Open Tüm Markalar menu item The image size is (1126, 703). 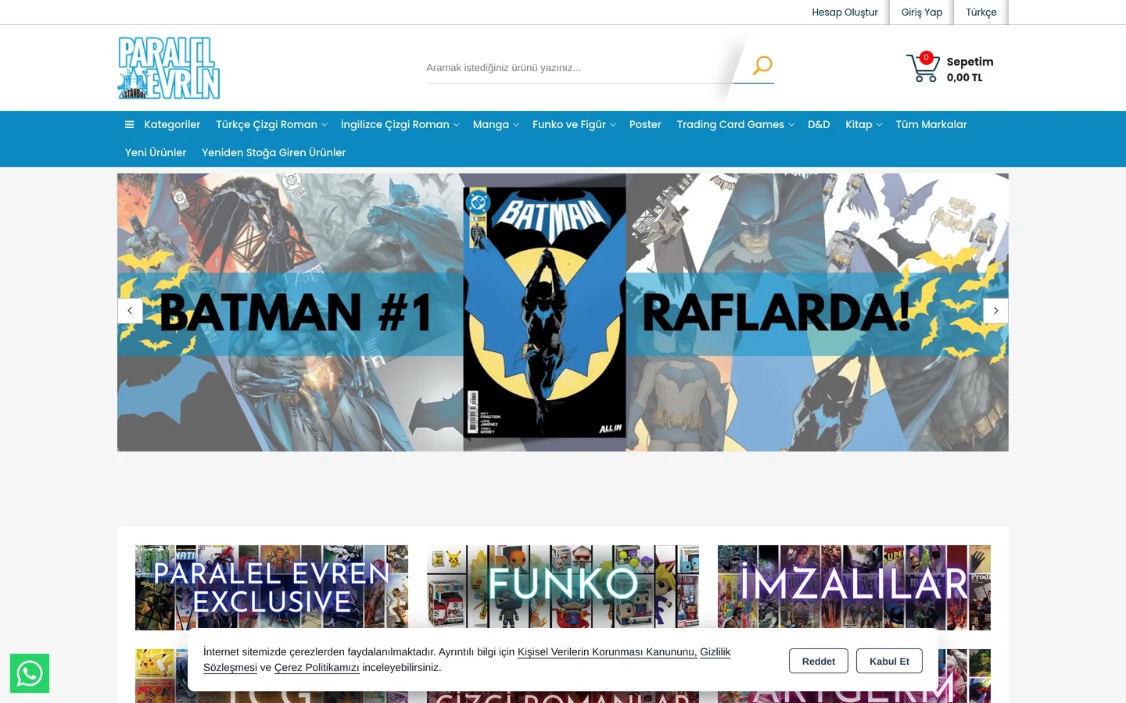click(931, 125)
